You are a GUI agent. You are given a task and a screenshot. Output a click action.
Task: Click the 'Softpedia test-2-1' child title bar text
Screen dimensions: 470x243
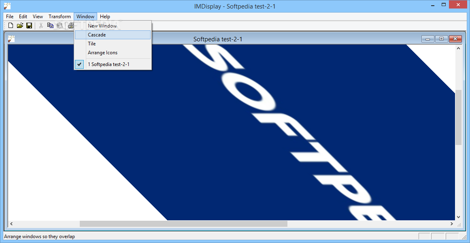pyautogui.click(x=218, y=39)
